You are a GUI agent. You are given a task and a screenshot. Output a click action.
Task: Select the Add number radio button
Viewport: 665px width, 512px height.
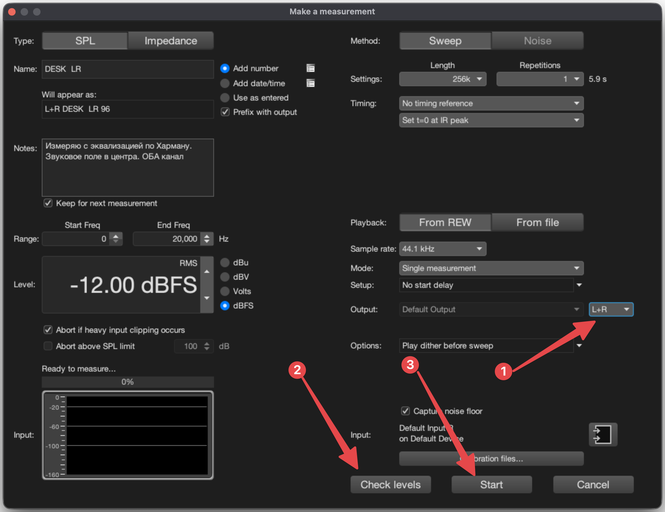tap(225, 68)
